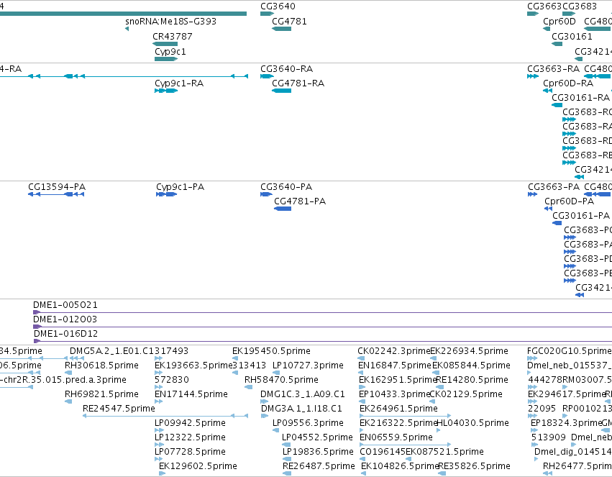Click the DME1-016D12 clone feature
612x477 pixels.
point(322,341)
